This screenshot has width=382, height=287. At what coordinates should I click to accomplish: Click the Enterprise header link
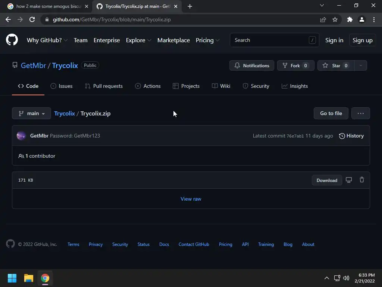(107, 40)
